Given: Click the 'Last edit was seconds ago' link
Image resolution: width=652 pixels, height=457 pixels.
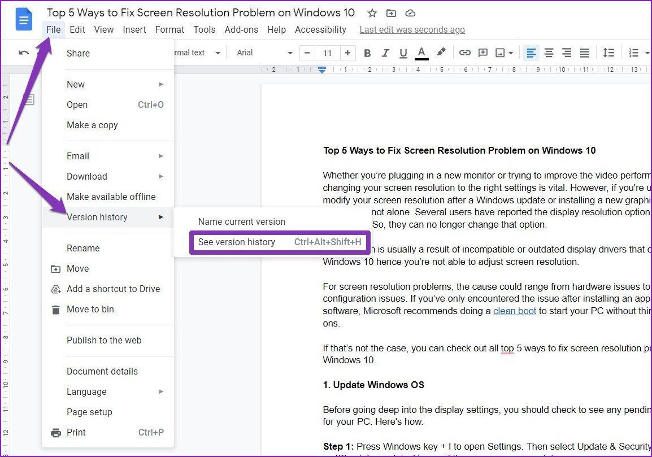Looking at the screenshot, I should (412, 29).
